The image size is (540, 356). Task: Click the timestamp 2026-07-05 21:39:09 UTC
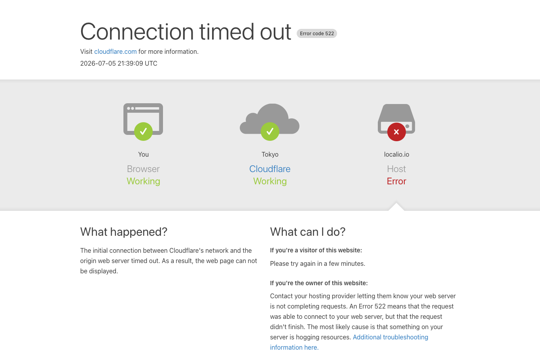119,63
